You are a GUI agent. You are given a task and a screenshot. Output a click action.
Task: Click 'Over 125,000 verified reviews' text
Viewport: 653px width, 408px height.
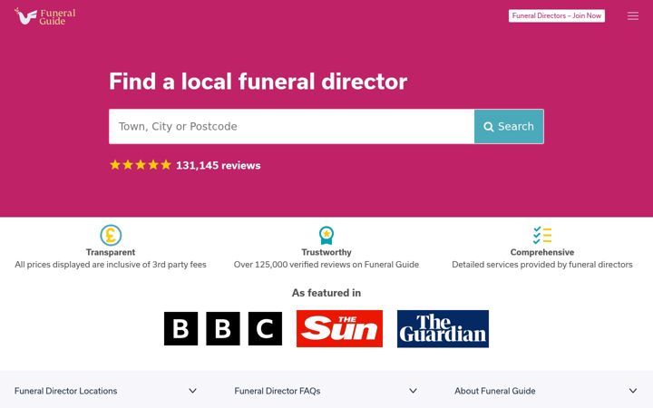point(326,265)
